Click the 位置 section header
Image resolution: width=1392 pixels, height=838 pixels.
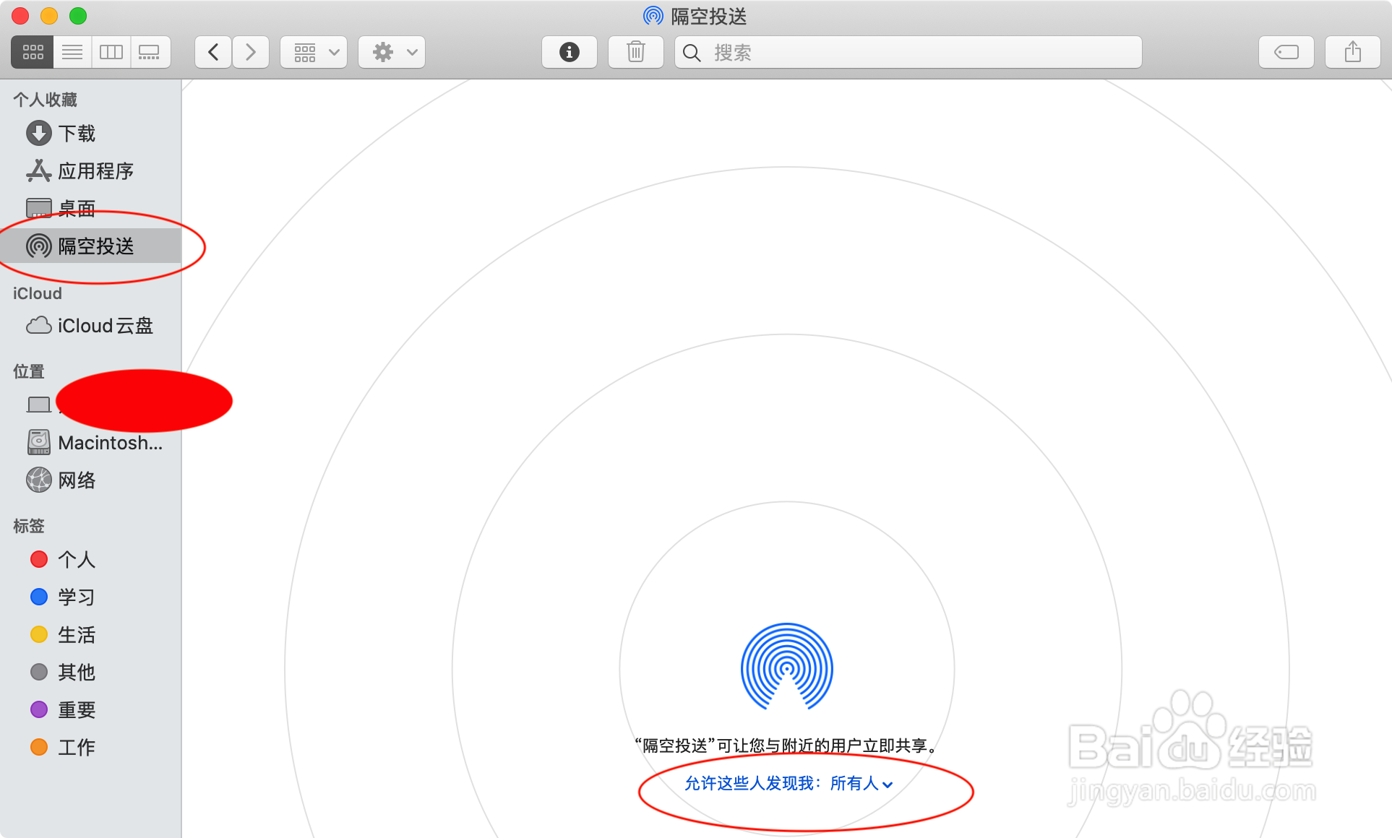29,371
